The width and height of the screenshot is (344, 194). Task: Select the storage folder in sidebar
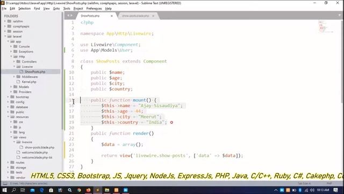click(x=21, y=168)
